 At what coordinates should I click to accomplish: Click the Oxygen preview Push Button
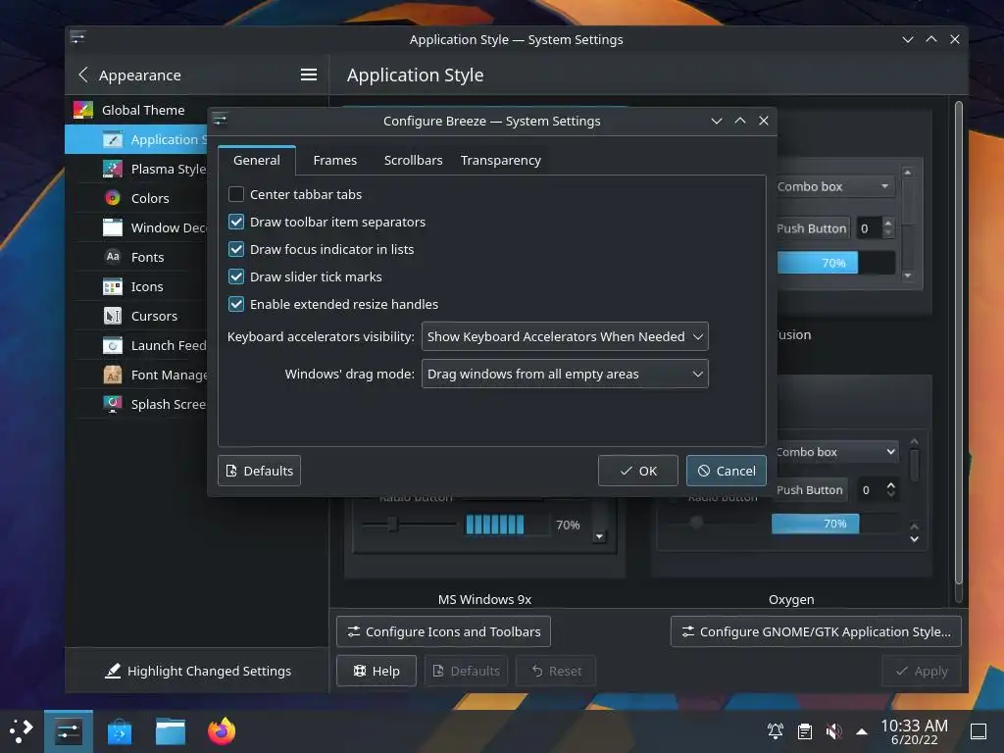(812, 490)
